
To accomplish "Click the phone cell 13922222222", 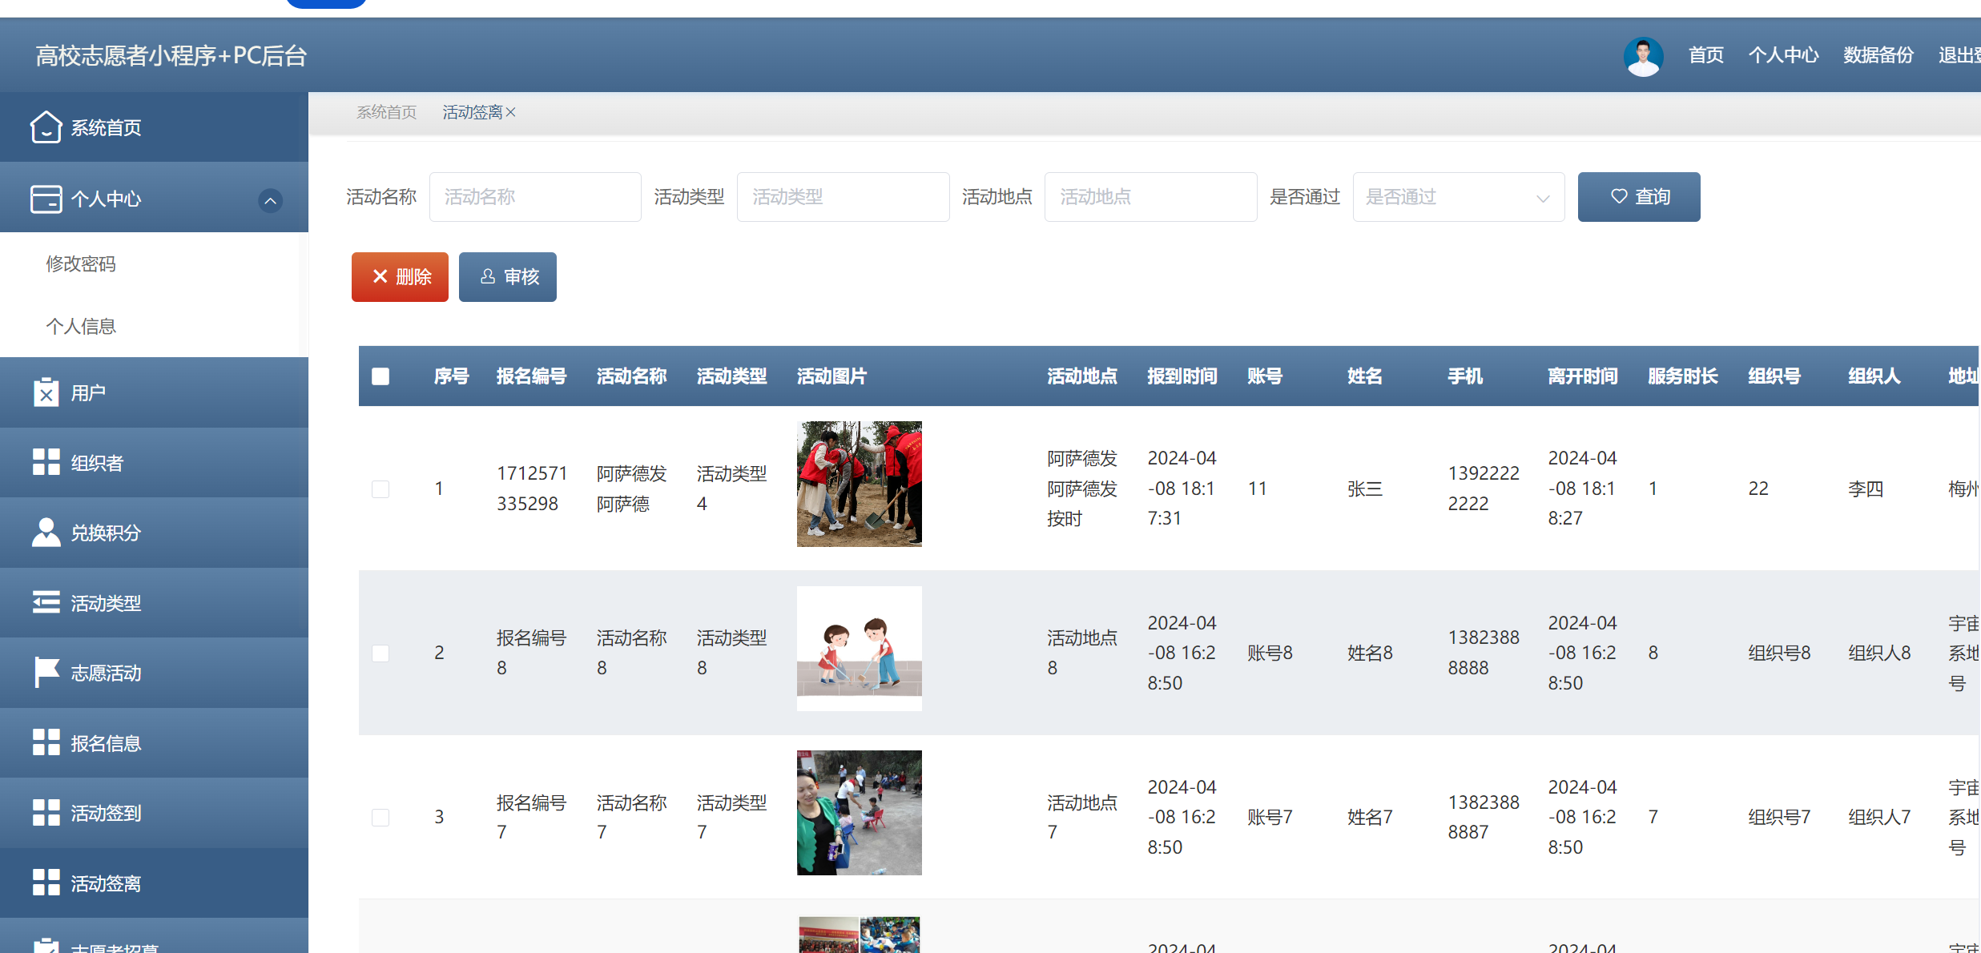I will (x=1484, y=489).
